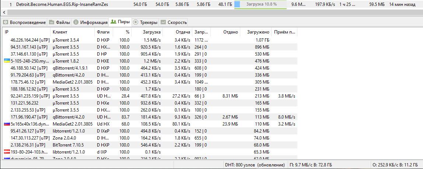The height and width of the screenshot is (169, 423).
Task: Click the DHT: 800 узлов status indicator
Action: tap(255, 165)
